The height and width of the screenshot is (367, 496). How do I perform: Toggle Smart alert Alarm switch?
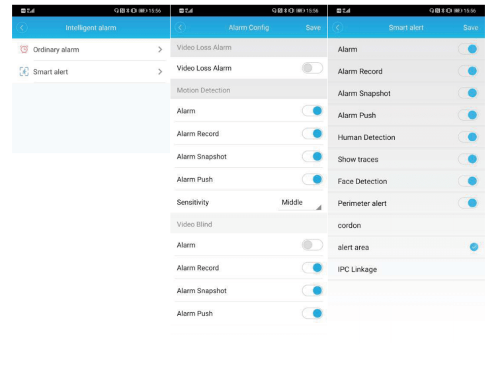468,50
